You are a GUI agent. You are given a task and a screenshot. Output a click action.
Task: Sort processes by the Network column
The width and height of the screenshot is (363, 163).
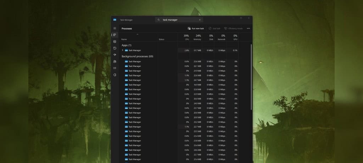(x=220, y=37)
